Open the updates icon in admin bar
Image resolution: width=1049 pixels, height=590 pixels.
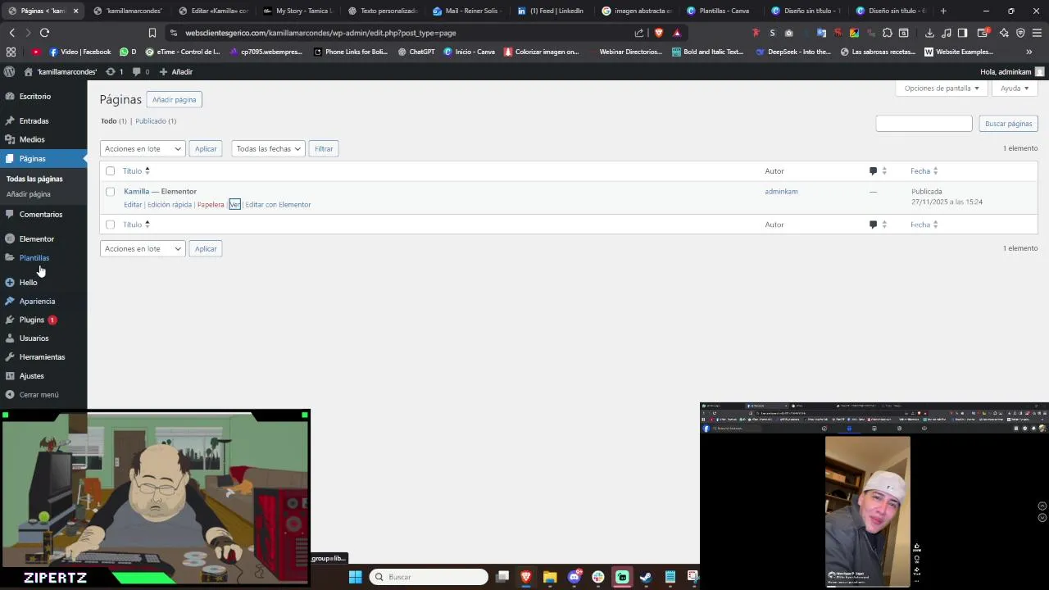click(115, 71)
